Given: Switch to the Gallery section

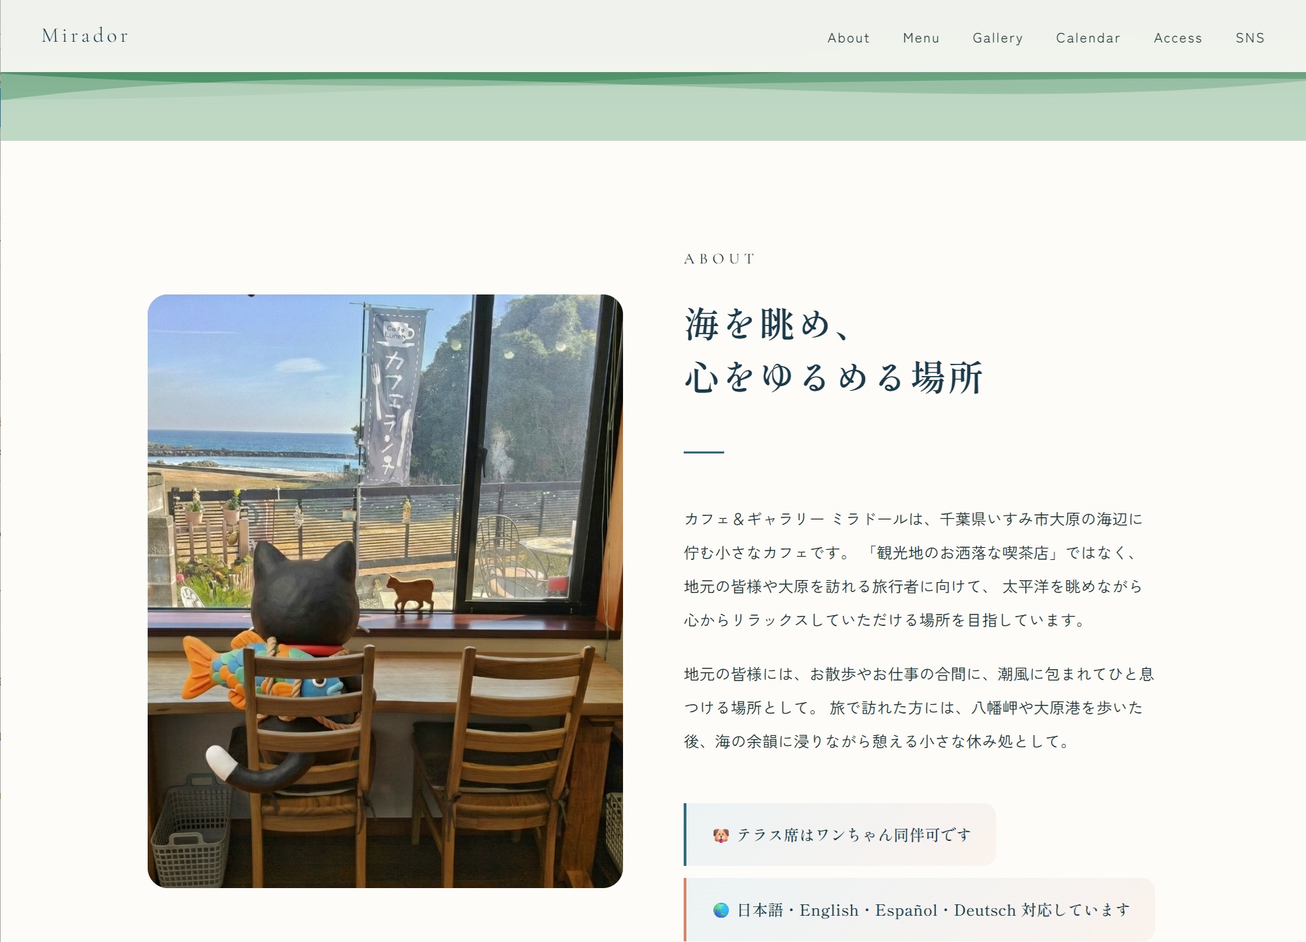Looking at the screenshot, I should point(997,38).
